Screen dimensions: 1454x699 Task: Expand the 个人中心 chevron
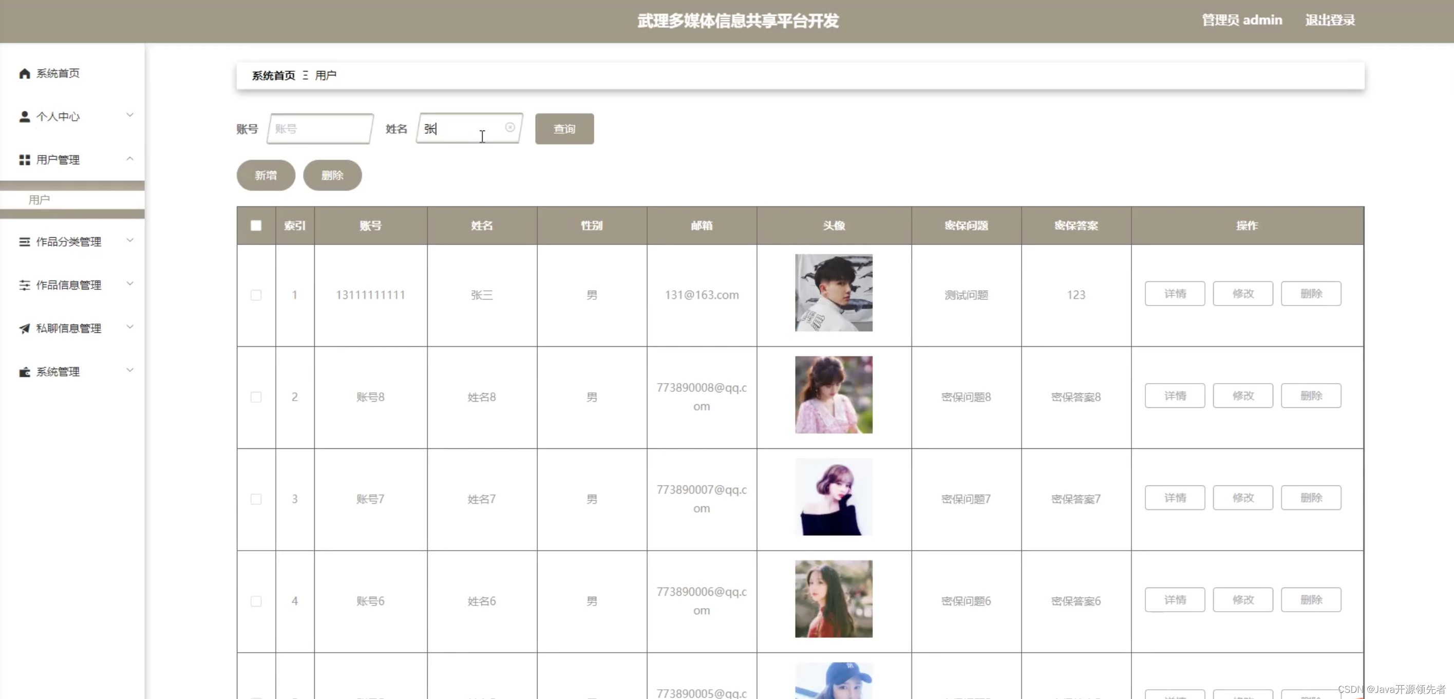130,115
